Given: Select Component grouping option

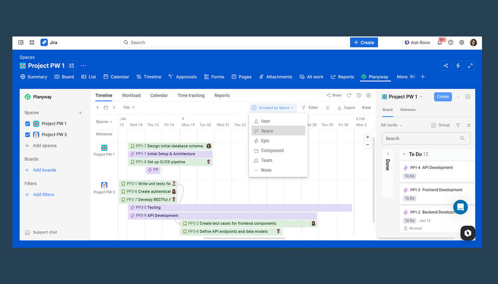Looking at the screenshot, I should click(278, 150).
